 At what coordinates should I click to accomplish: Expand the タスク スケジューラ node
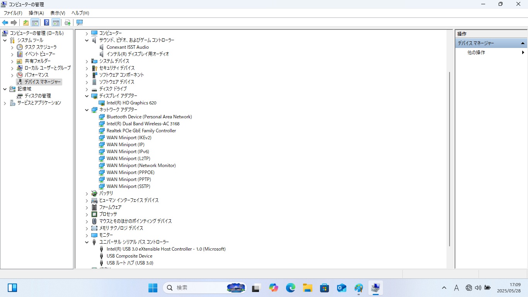tap(12, 47)
